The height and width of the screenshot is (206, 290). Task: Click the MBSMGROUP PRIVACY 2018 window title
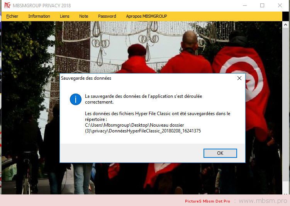pos(42,5)
